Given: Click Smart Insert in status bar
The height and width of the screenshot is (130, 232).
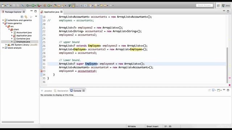Looking at the screenshot, I should (152, 126).
